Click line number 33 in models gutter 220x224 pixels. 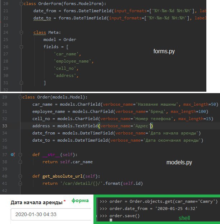click(5, 126)
